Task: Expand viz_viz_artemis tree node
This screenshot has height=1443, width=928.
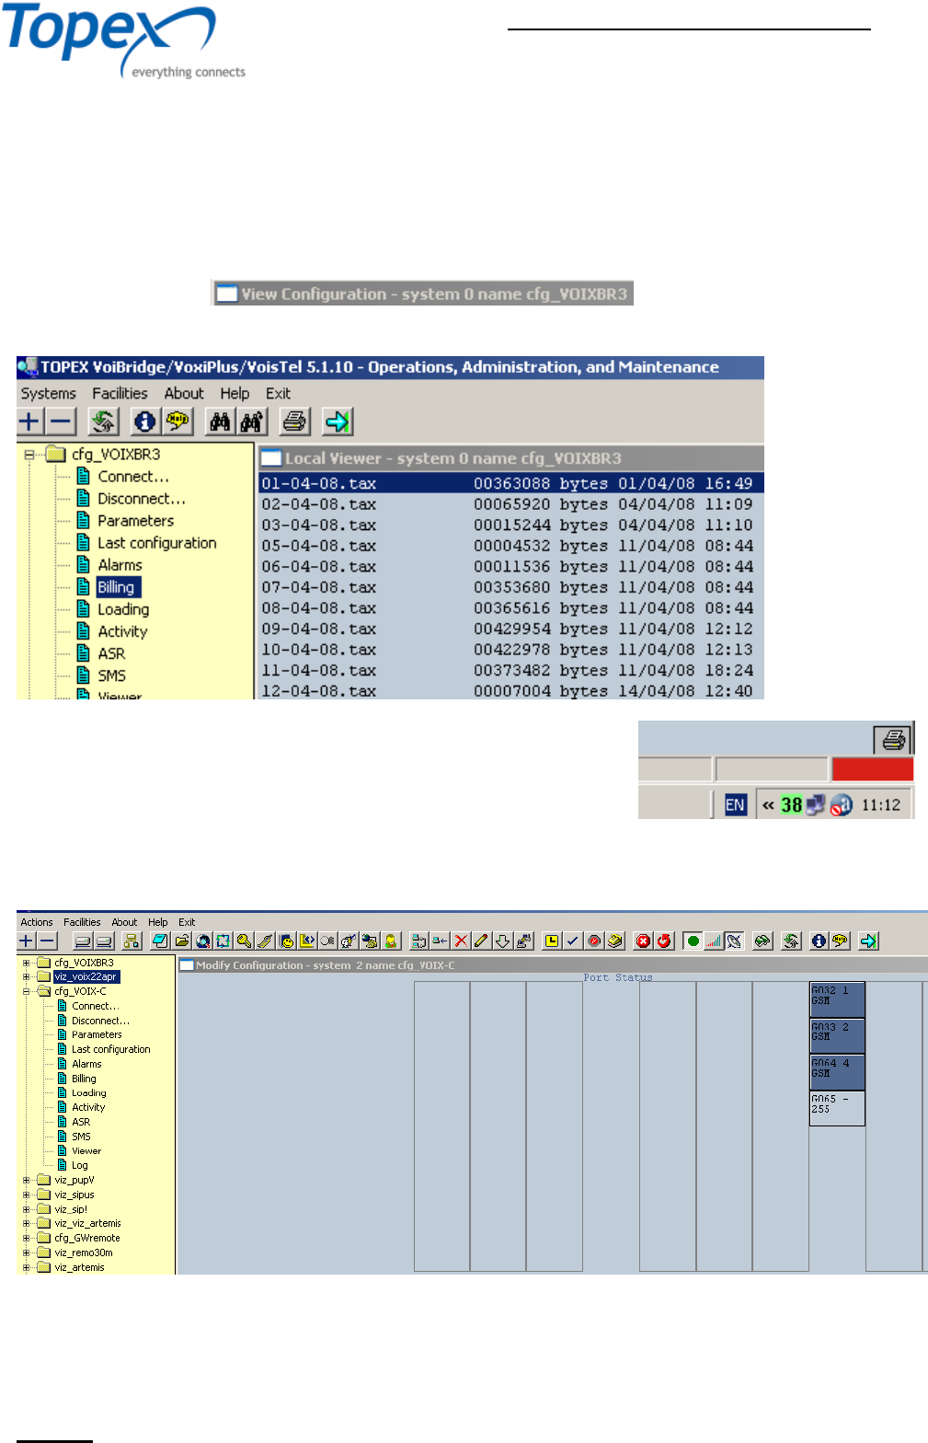Action: click(x=27, y=1223)
